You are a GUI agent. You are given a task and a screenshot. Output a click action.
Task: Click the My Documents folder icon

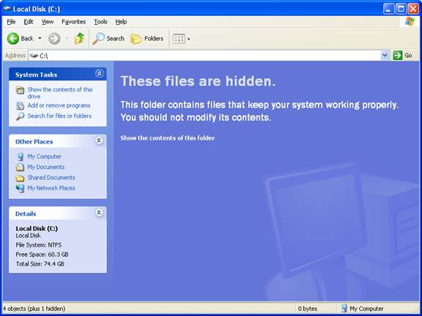pos(20,168)
